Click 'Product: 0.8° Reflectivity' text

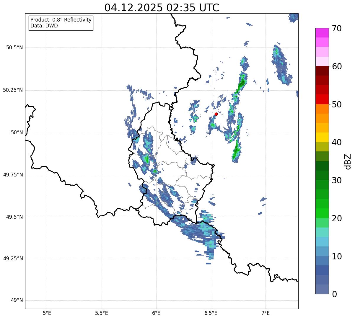pyautogui.click(x=61, y=20)
